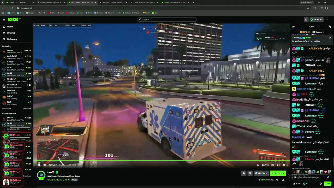
Task: Open the Grand Theft Auto V (GTA) category link
Action: tap(58, 180)
